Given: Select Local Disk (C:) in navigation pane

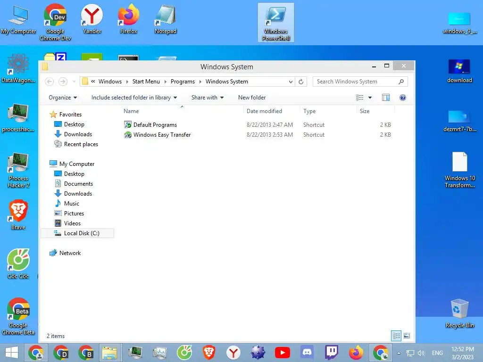Looking at the screenshot, I should (77, 233).
